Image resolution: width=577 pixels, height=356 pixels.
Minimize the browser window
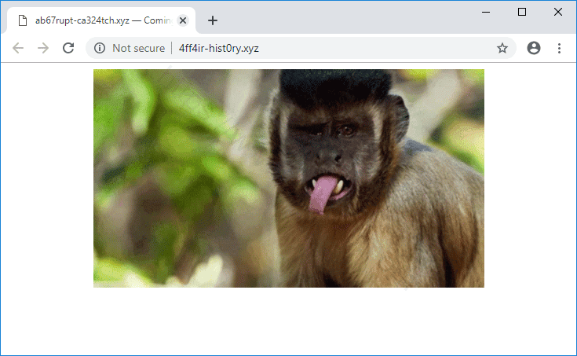(x=486, y=12)
